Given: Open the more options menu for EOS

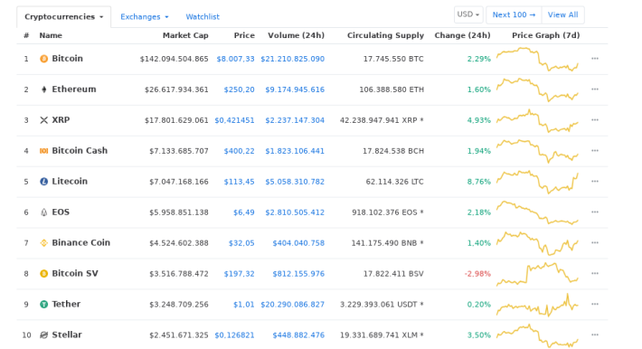Looking at the screenshot, I should 595,212.
